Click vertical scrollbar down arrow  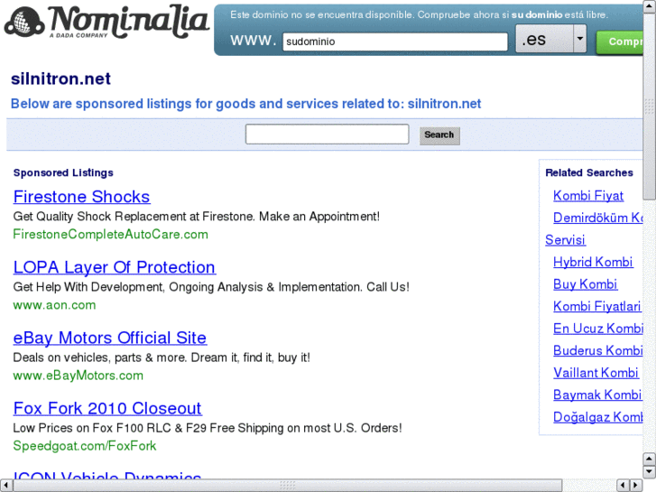point(649,472)
